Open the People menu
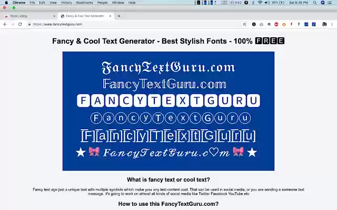Image resolution: width=337 pixels, height=210 pixels. click(x=102, y=3)
